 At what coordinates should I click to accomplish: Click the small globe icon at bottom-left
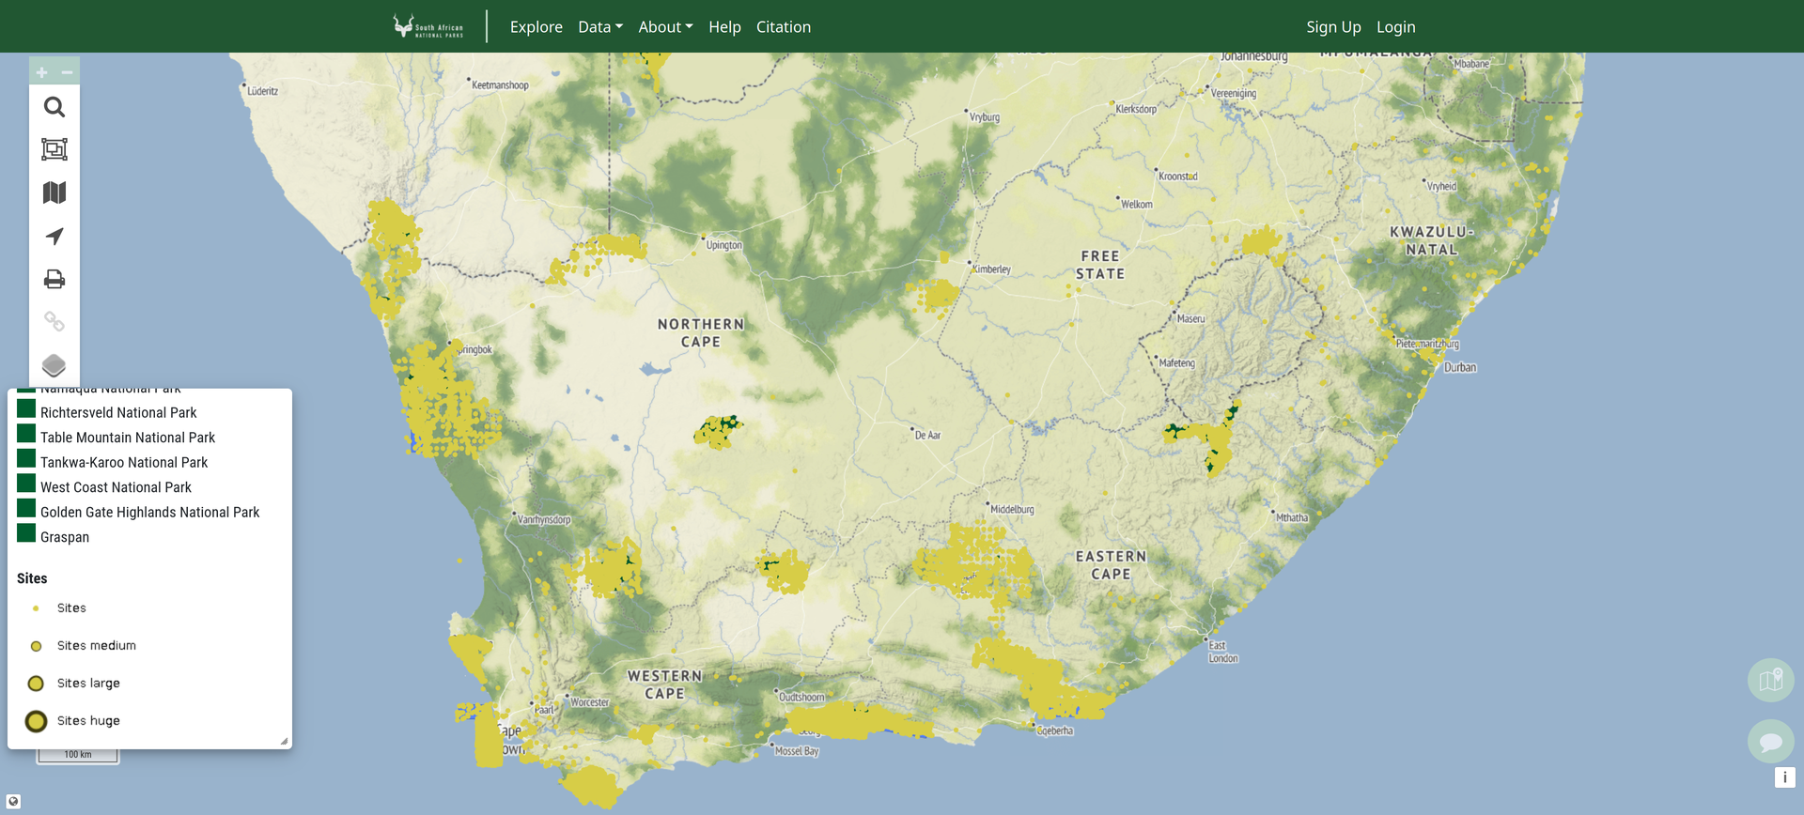pyautogui.click(x=13, y=801)
